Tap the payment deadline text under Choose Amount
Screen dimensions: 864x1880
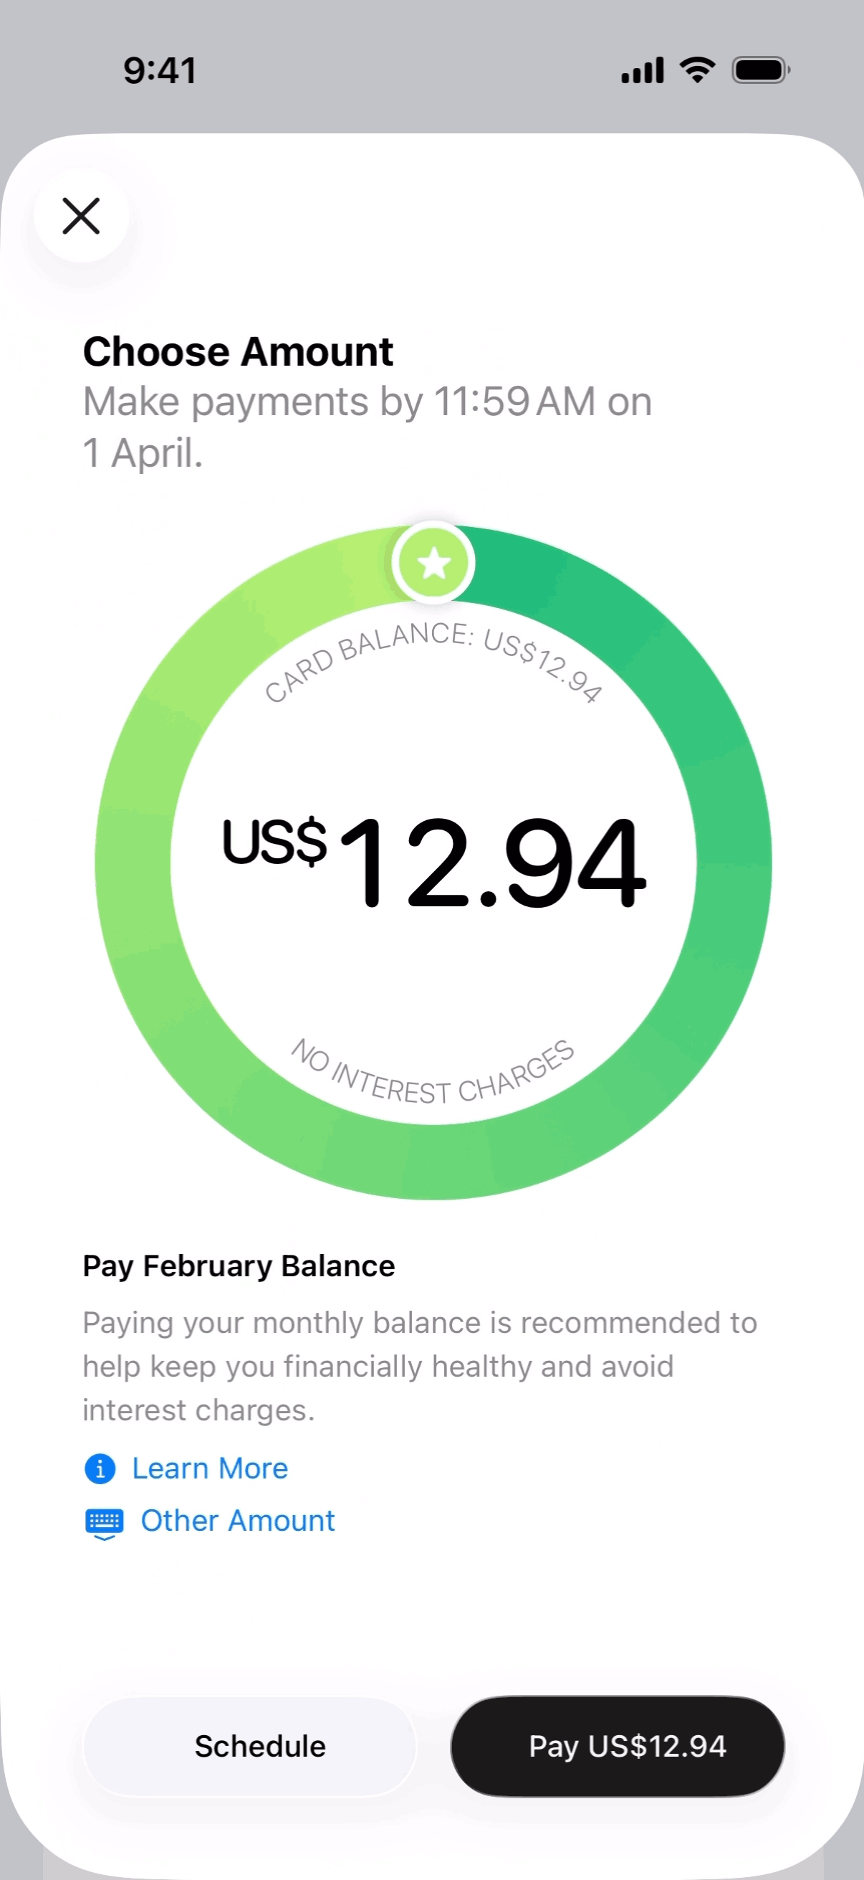(367, 427)
